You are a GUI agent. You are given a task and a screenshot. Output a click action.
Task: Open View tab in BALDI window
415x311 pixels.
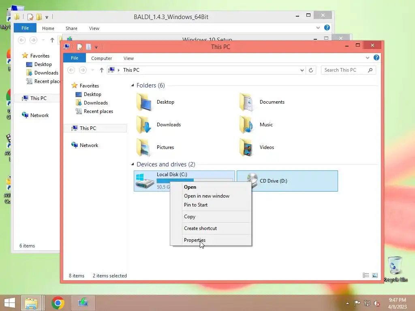[94, 28]
